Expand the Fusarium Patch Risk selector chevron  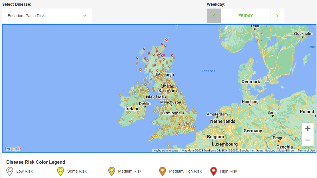[85, 16]
